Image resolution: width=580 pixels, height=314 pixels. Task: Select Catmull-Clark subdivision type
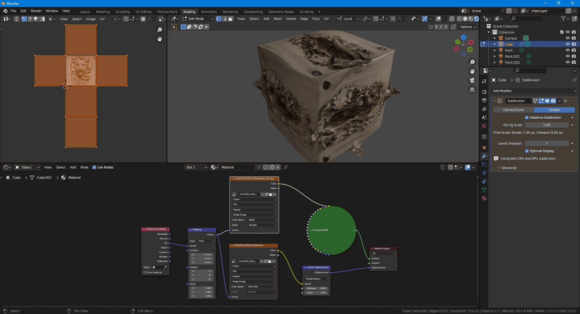[514, 110]
